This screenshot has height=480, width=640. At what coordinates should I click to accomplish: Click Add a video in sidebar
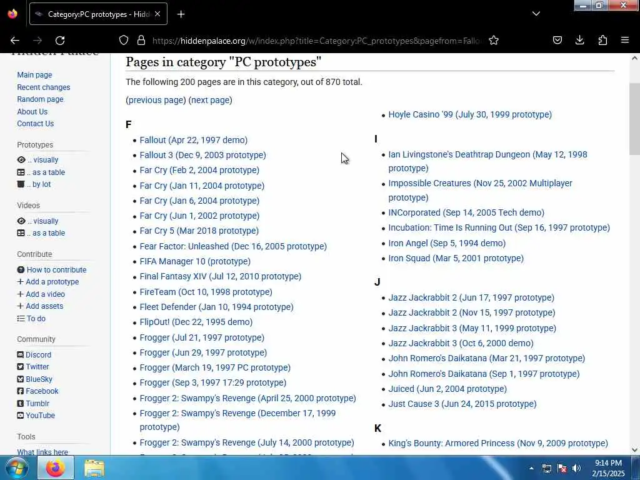pos(41,294)
